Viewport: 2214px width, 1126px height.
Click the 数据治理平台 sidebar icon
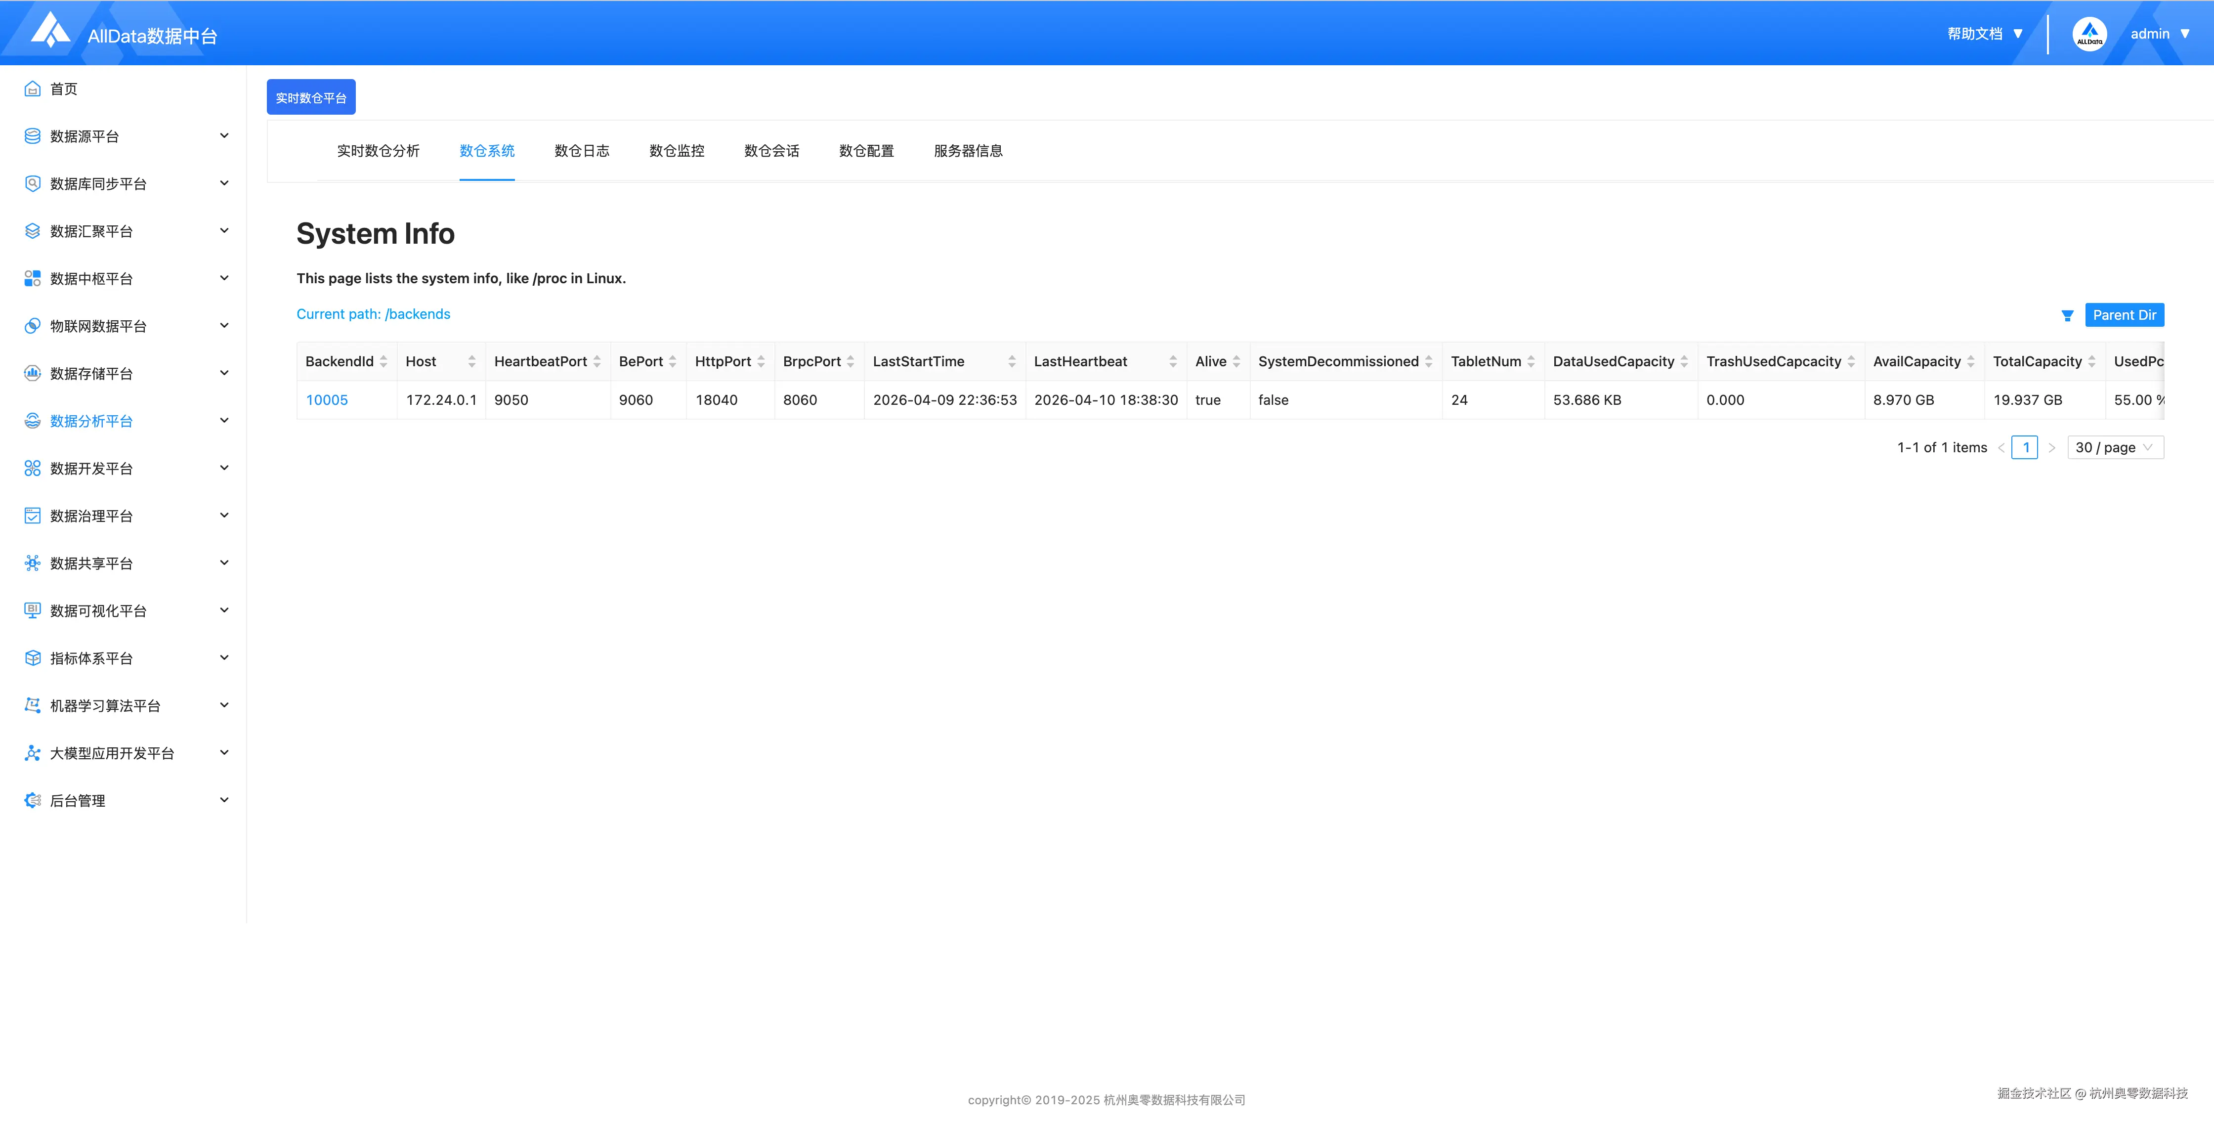[33, 516]
